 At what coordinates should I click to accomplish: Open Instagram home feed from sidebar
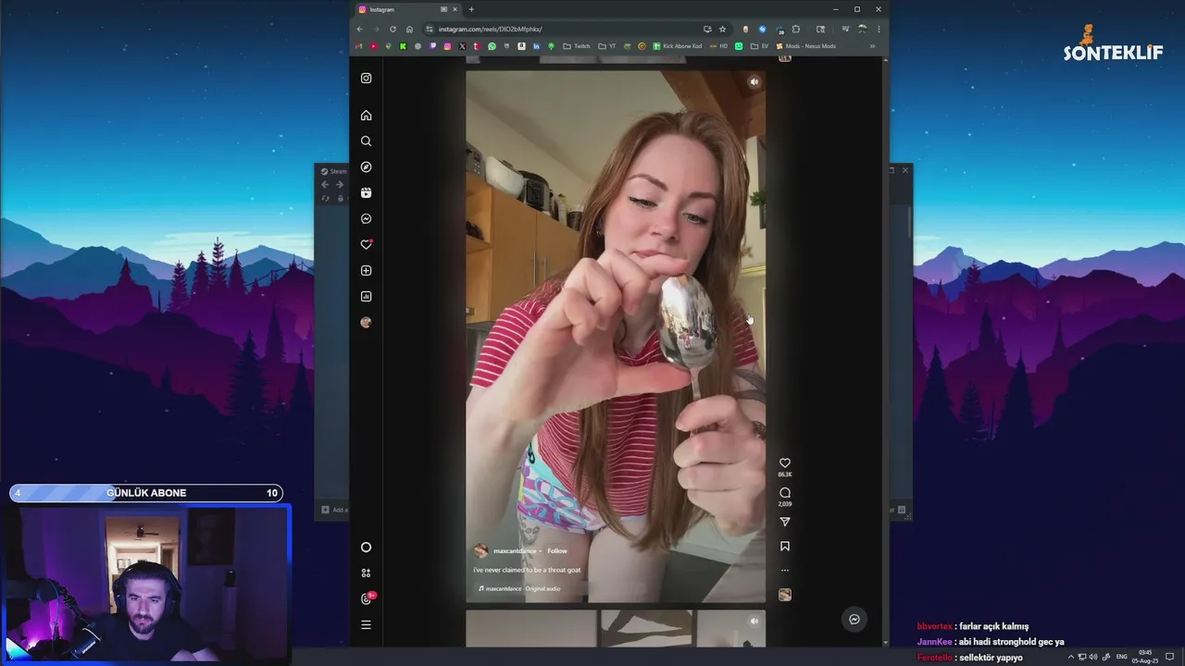[x=366, y=116]
